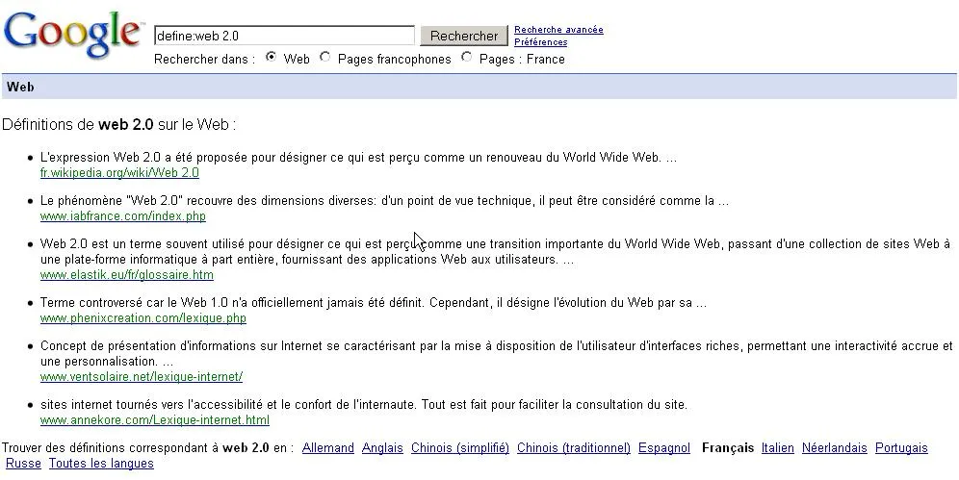Image resolution: width=959 pixels, height=480 pixels.
Task: Click the Google logo
Action: coord(72,35)
